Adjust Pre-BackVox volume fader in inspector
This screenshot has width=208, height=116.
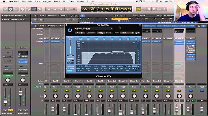pyautogui.click(x=20, y=93)
